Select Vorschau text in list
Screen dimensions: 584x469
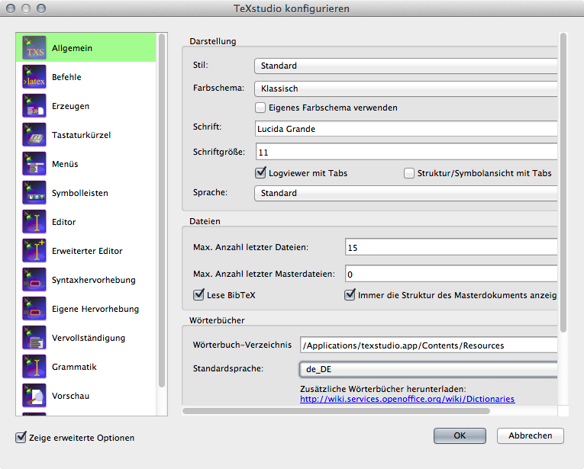[x=70, y=396]
